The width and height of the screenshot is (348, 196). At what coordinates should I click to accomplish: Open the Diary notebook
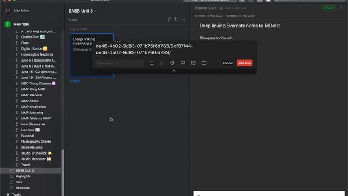coord(25,43)
